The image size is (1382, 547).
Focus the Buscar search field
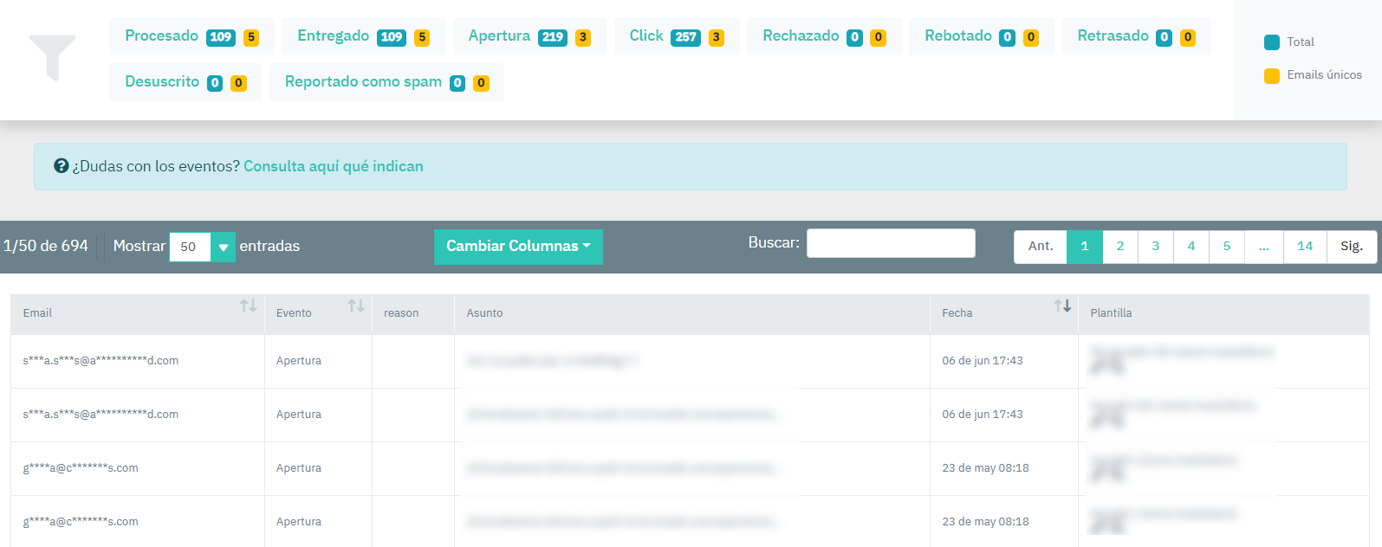890,243
